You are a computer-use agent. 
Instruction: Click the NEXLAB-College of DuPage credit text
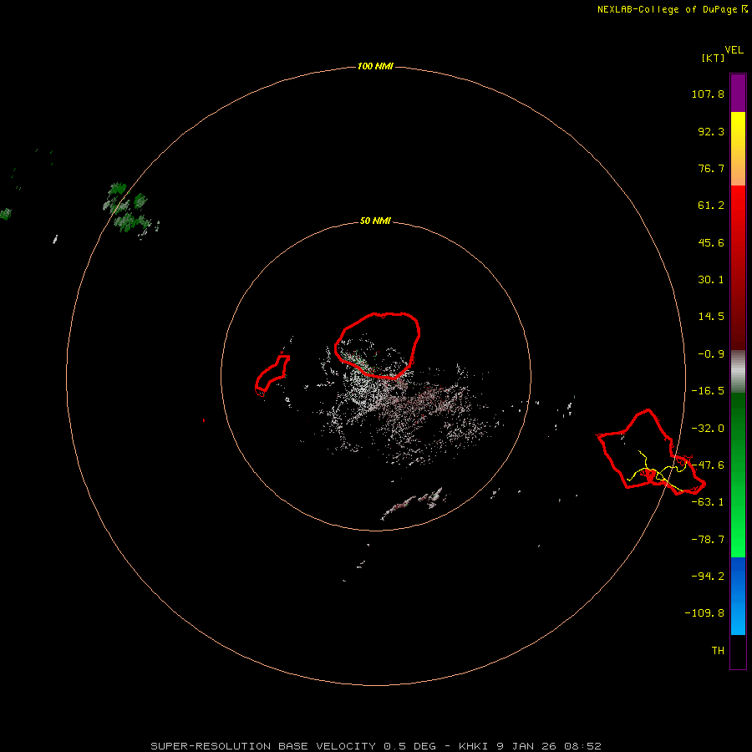pyautogui.click(x=673, y=9)
